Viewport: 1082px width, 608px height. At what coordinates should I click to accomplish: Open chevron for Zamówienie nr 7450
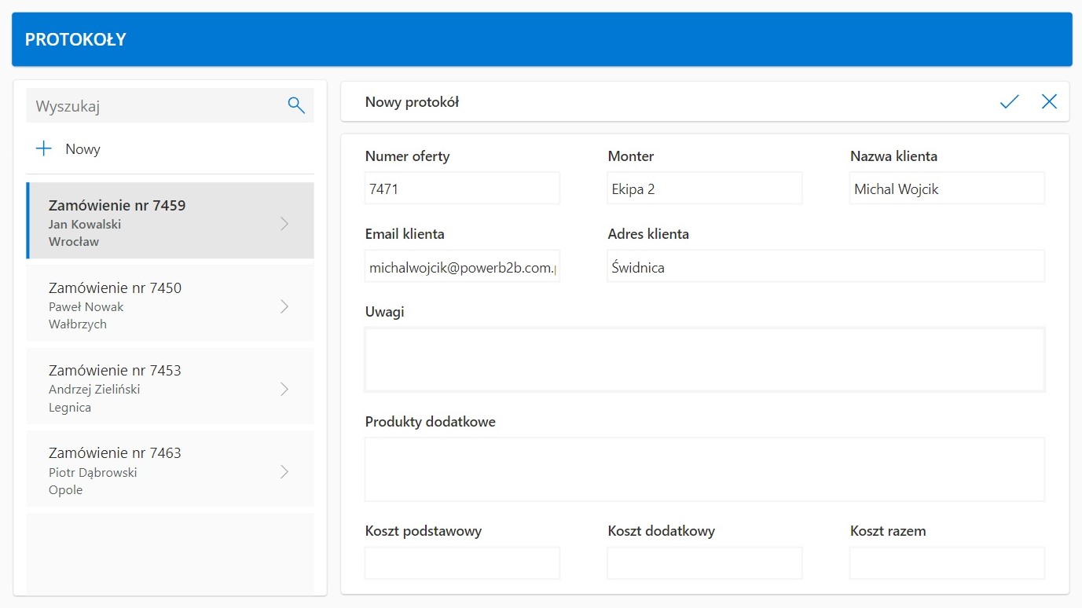pos(284,306)
